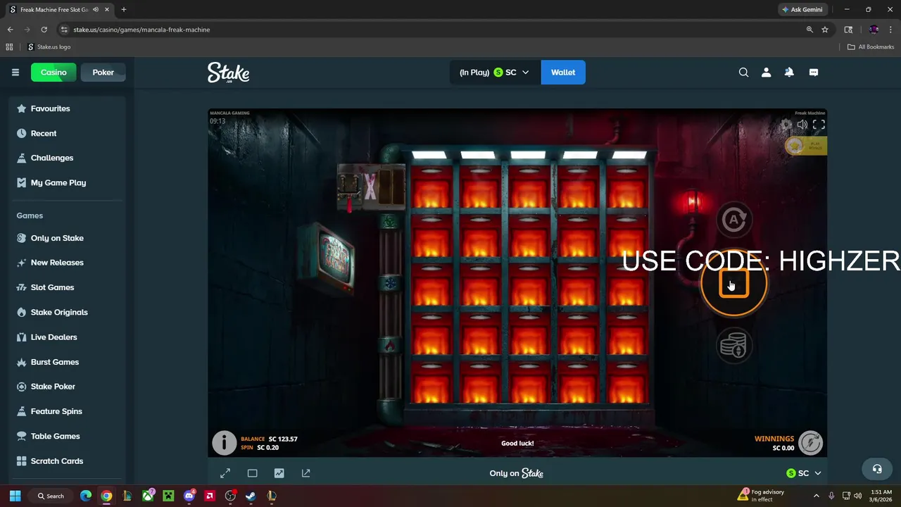Open the chat bubble icon

tap(814, 72)
